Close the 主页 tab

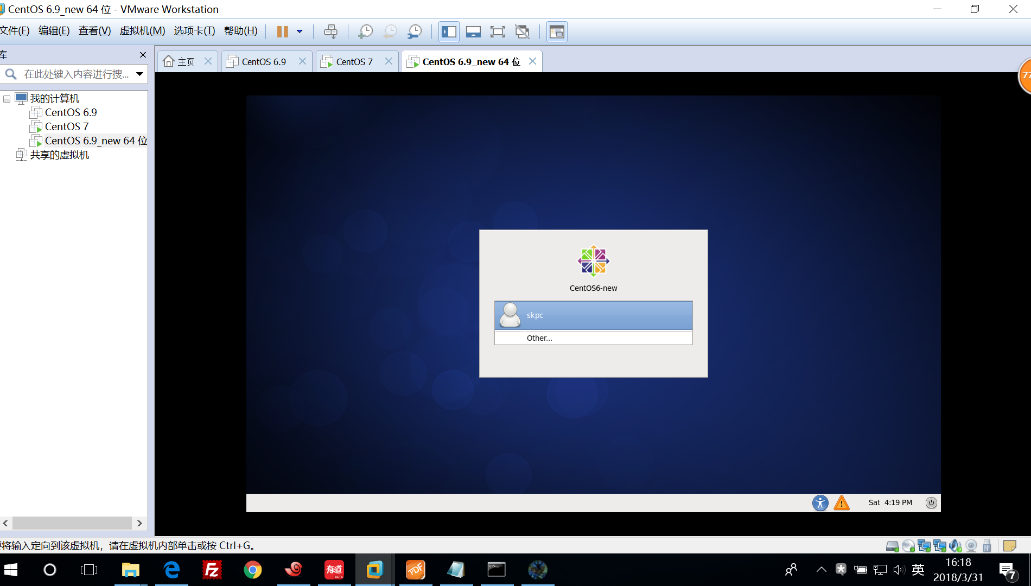(x=208, y=61)
